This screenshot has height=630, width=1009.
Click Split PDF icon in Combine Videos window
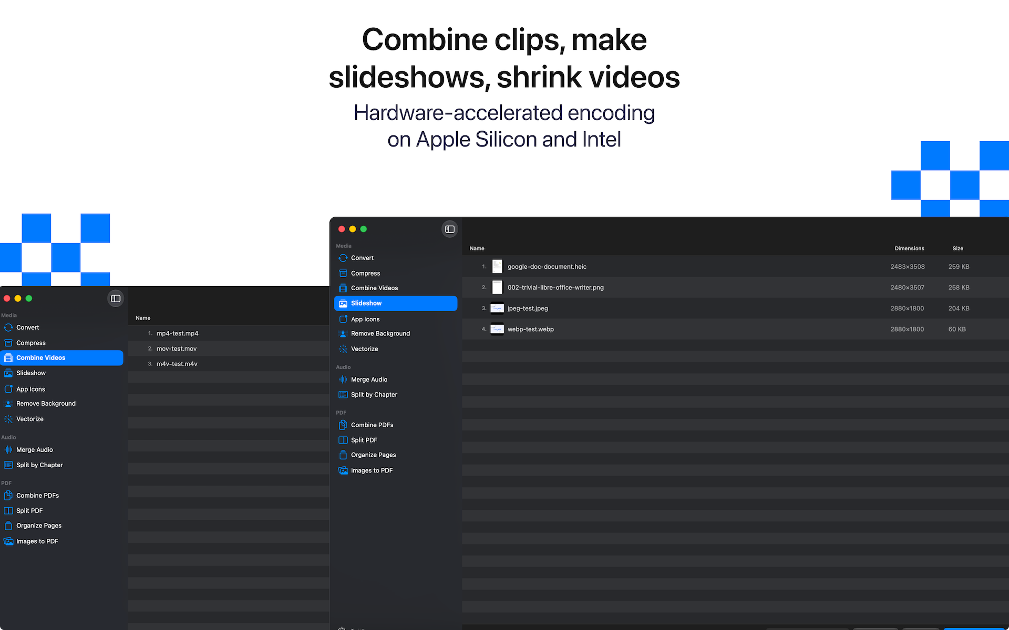8,510
